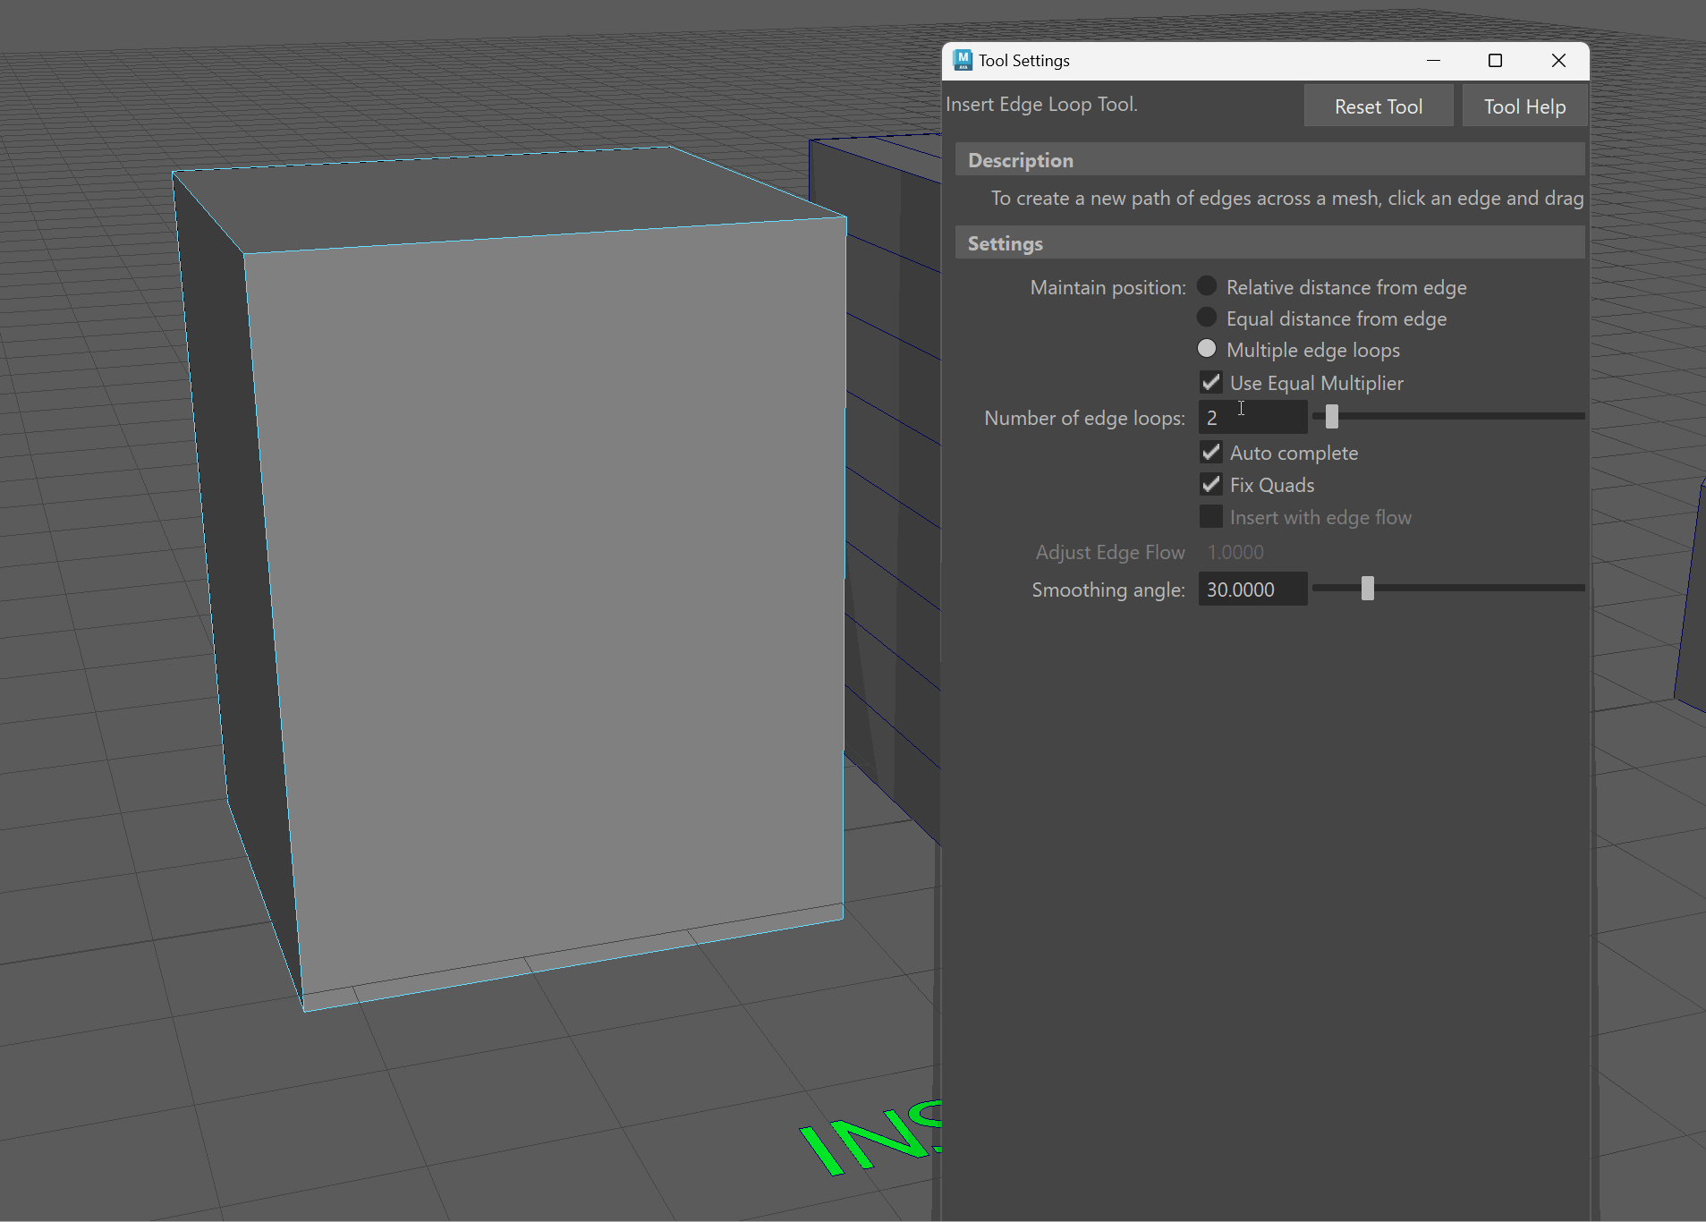Screen dimensions: 1706x1222
Task: Click the Smoothing angle slider handle
Action: click(1367, 589)
